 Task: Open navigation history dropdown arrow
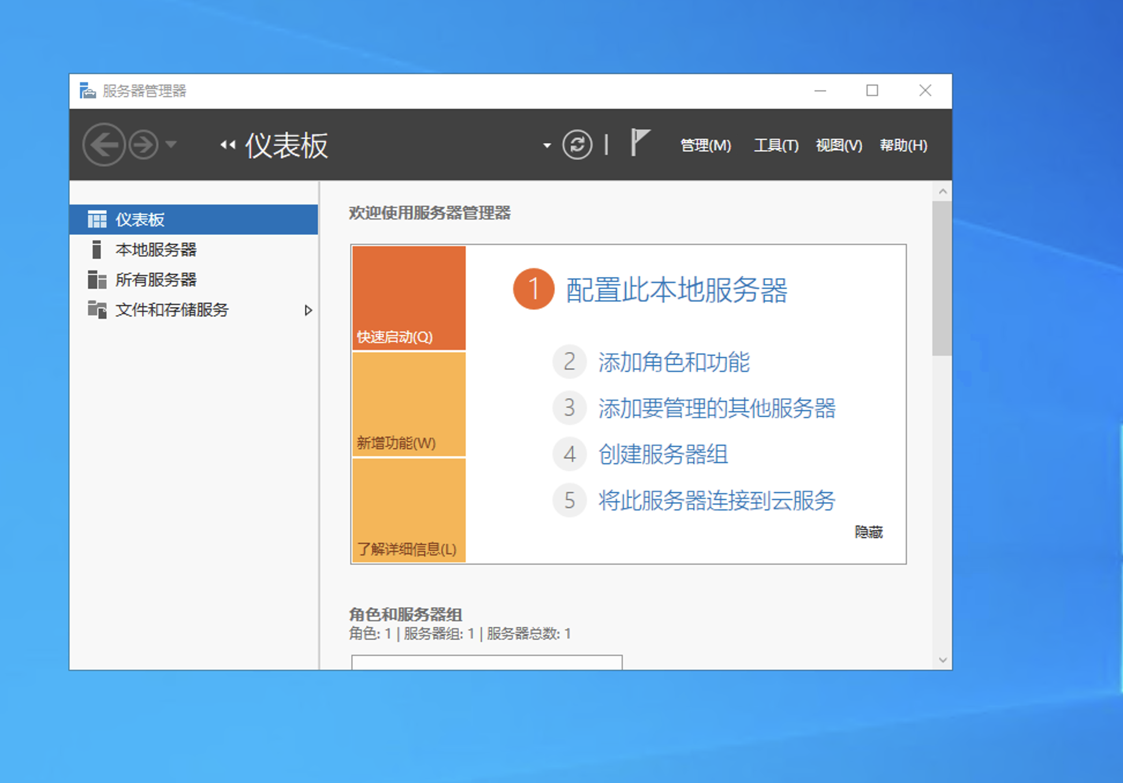171,144
